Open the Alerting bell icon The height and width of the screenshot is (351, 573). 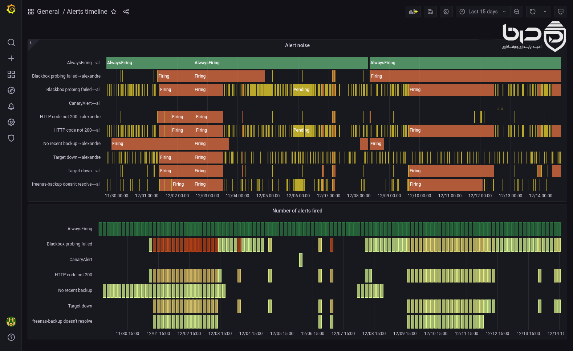(11, 106)
